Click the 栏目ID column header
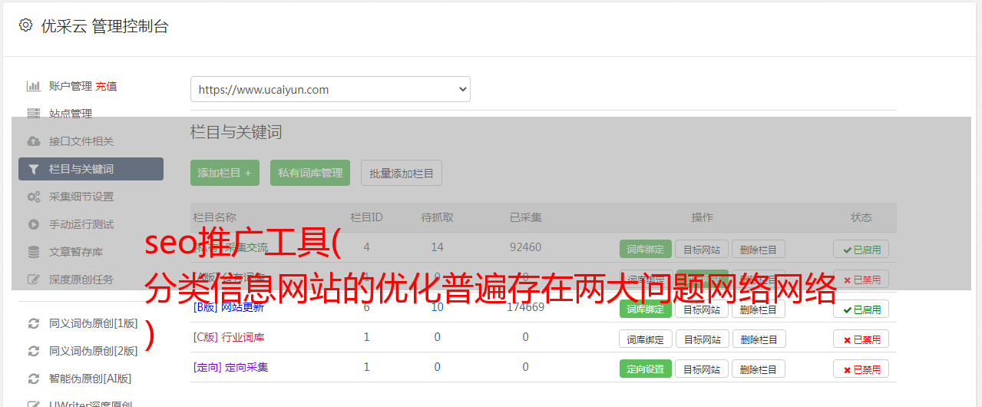The height and width of the screenshot is (407, 982). coord(366,217)
